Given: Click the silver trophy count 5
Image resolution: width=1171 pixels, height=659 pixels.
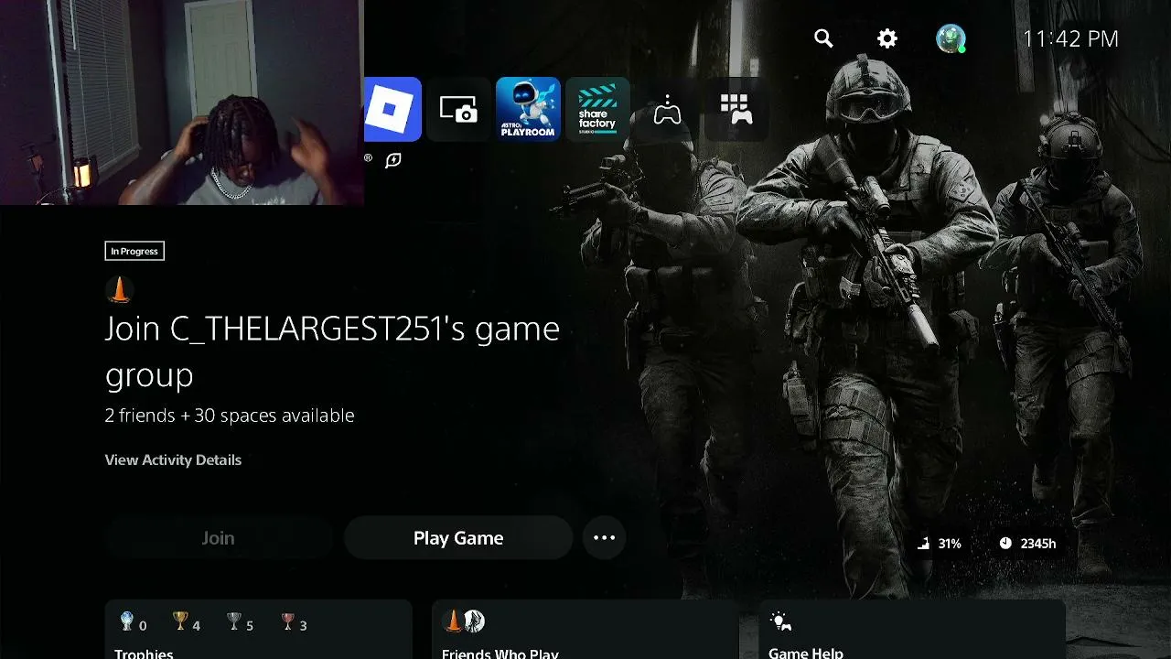Looking at the screenshot, I should [x=250, y=626].
